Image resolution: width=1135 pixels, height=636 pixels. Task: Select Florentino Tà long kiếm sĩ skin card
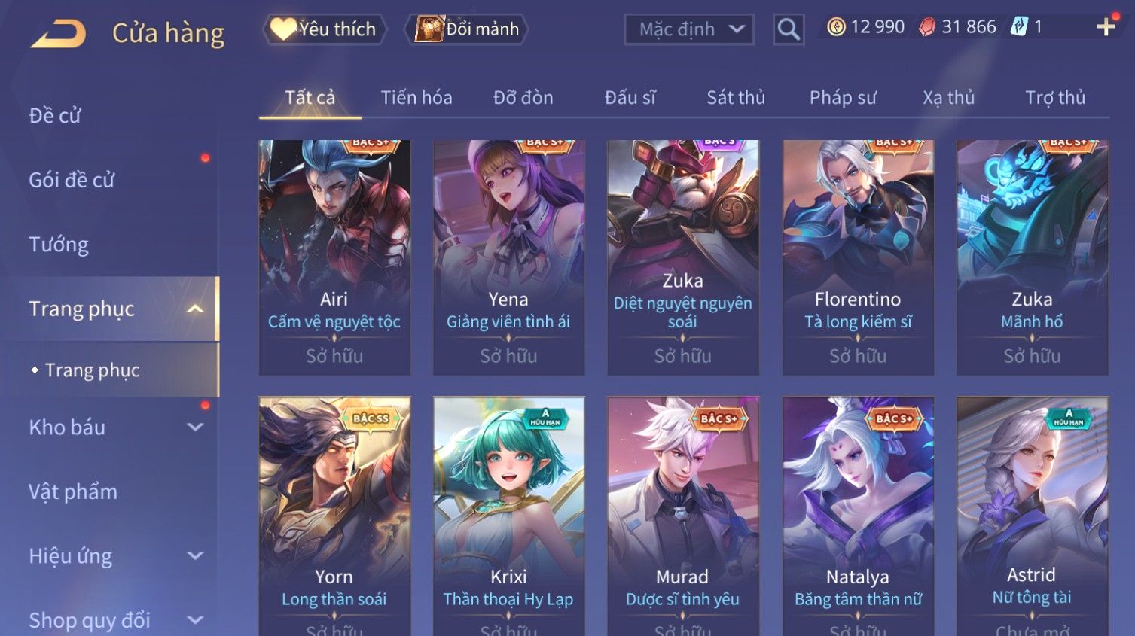point(858,257)
